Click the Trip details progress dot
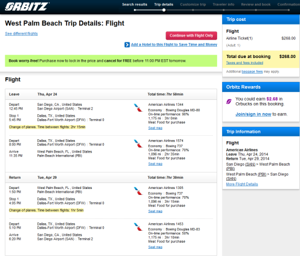 (x=164, y=10)
